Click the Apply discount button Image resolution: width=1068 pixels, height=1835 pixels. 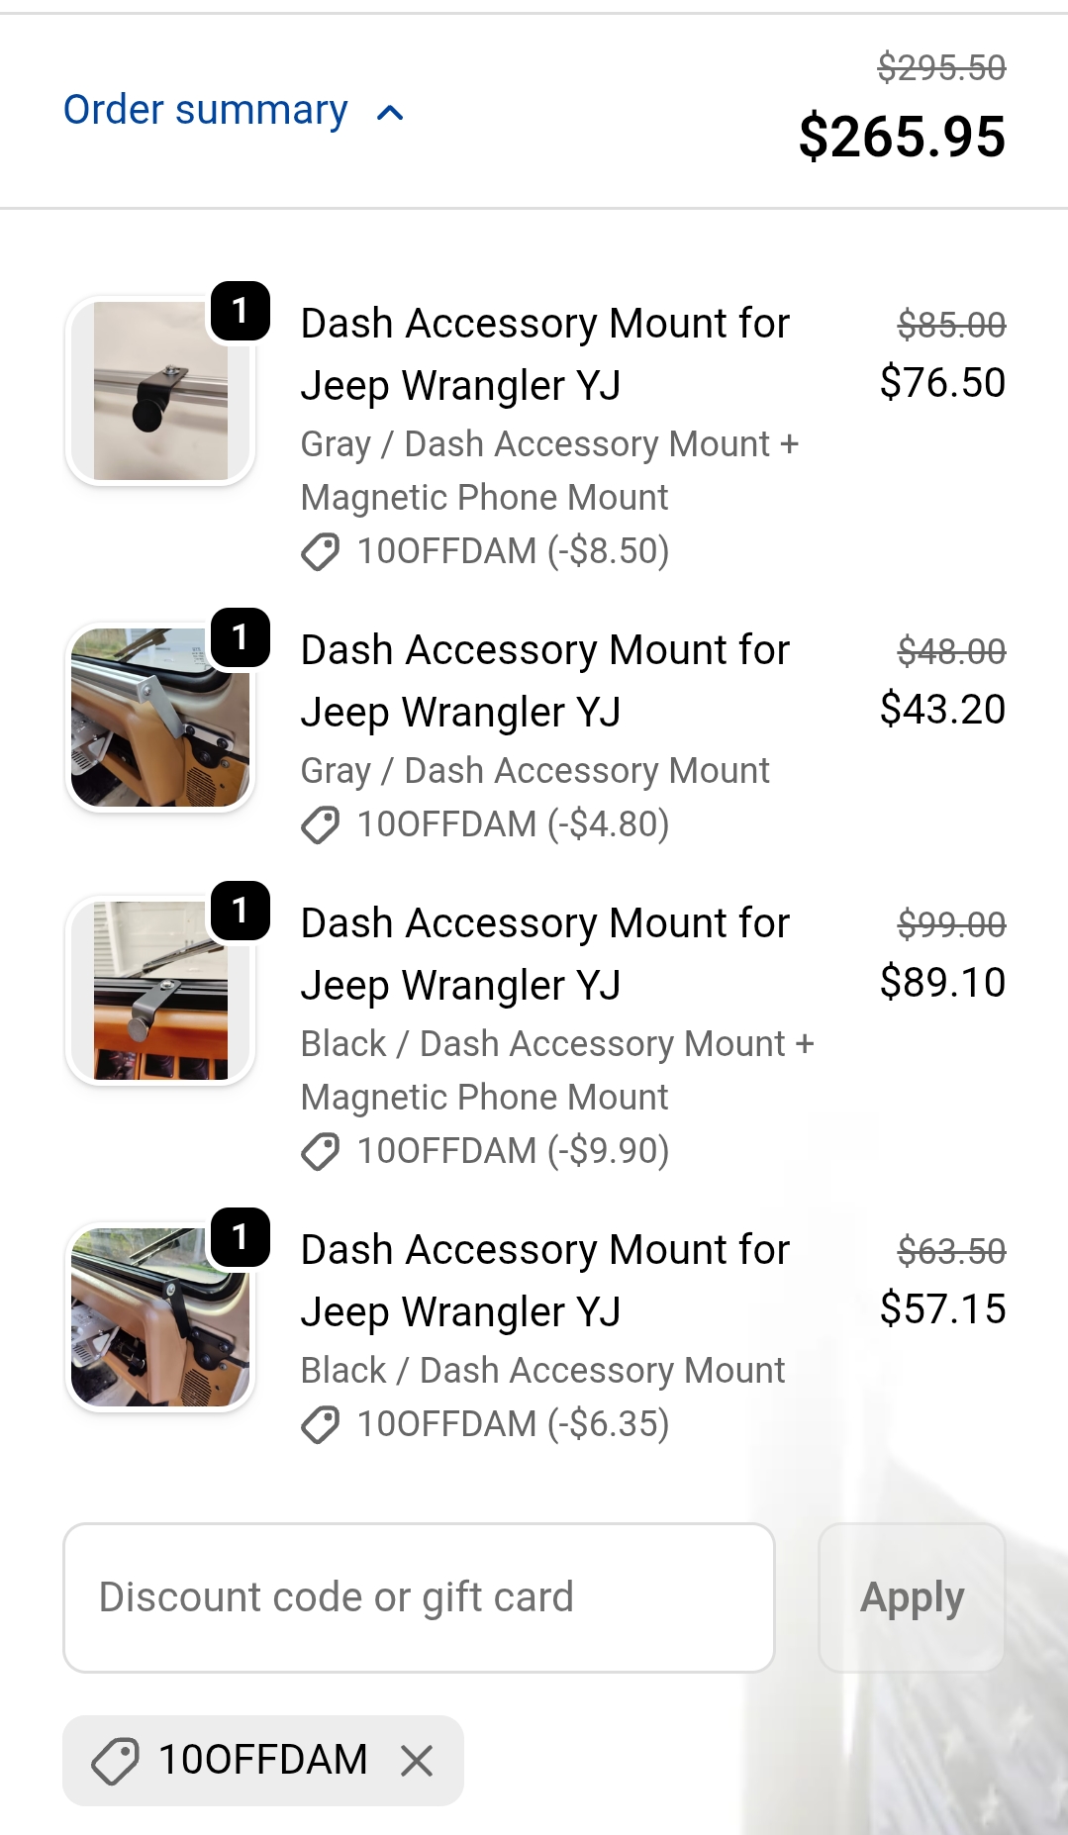(x=912, y=1597)
